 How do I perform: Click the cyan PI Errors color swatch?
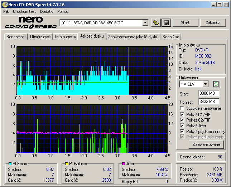pyautogui.click(x=10, y=164)
